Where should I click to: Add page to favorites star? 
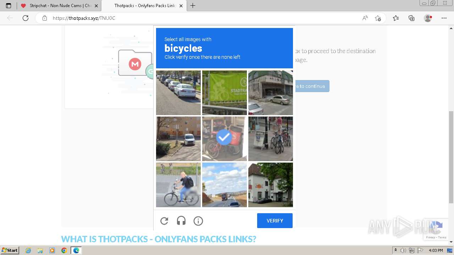(x=378, y=18)
